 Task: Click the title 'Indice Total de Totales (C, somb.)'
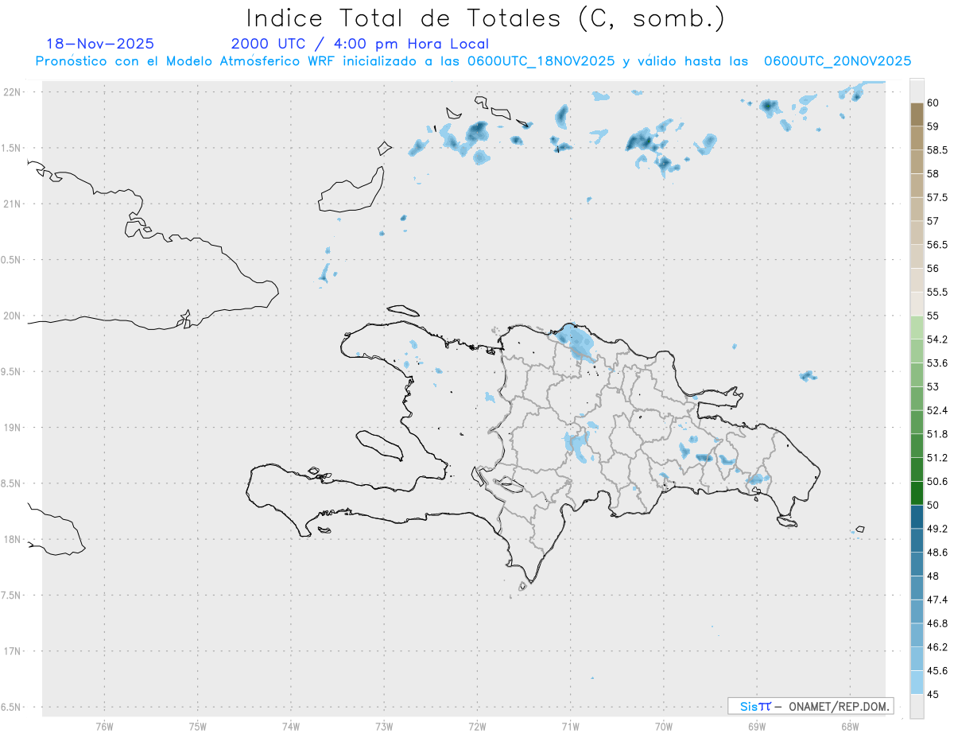(x=486, y=18)
